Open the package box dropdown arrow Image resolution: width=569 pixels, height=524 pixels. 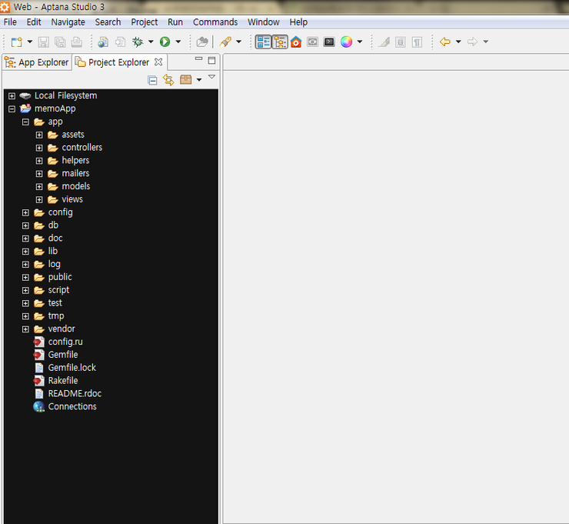[199, 80]
